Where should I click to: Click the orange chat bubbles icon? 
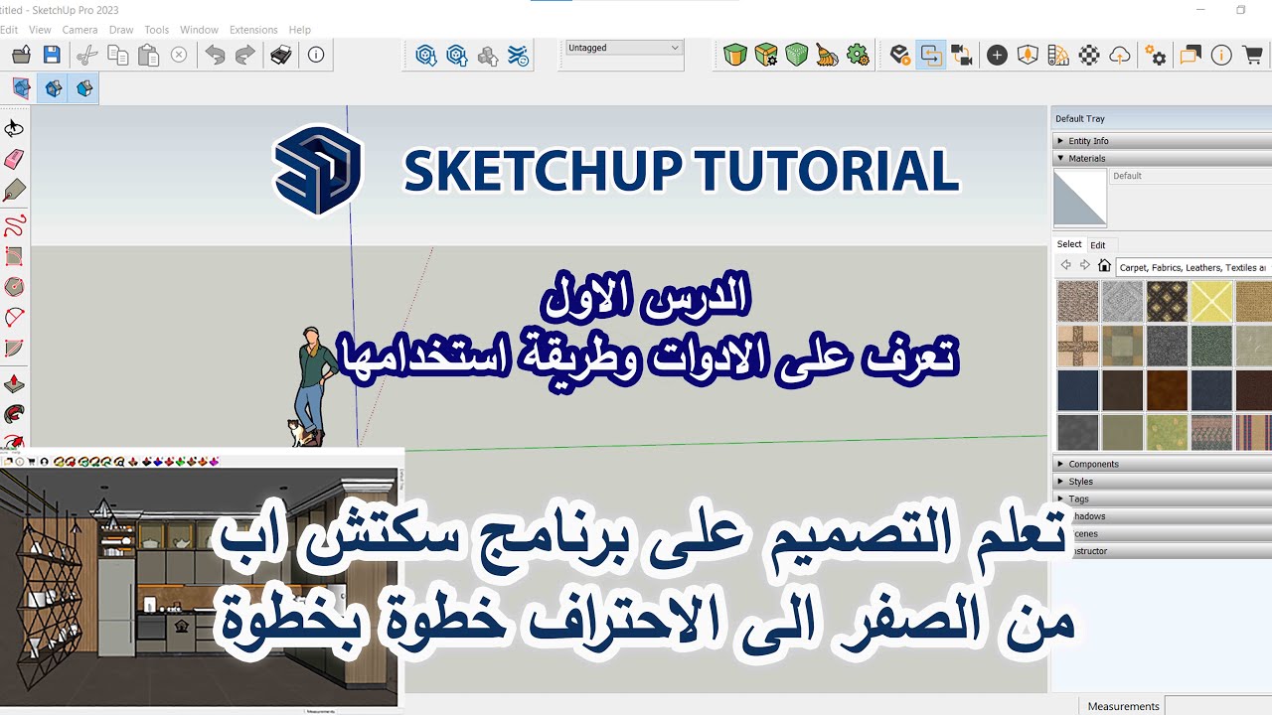[x=1191, y=56]
